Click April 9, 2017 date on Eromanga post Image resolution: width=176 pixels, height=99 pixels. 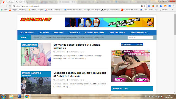[x=60, y=52]
